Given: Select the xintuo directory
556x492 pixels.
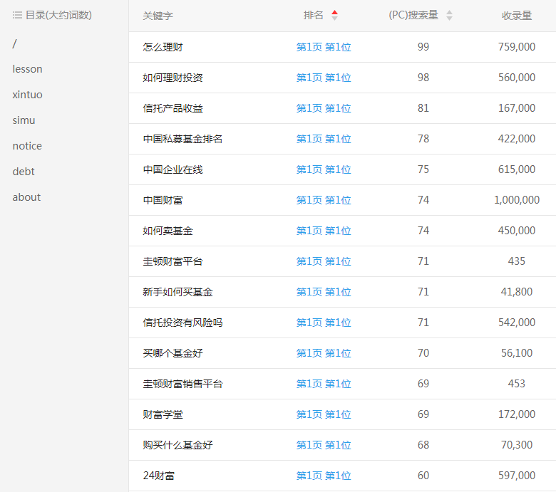Looking at the screenshot, I should point(27,95).
